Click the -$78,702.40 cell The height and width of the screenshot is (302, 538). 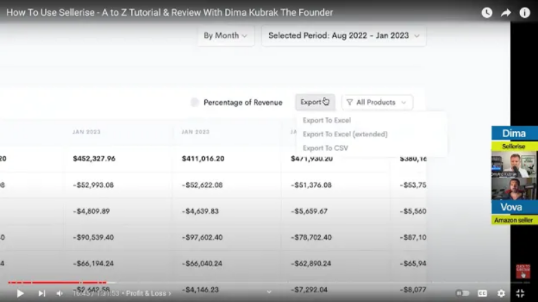(311, 237)
